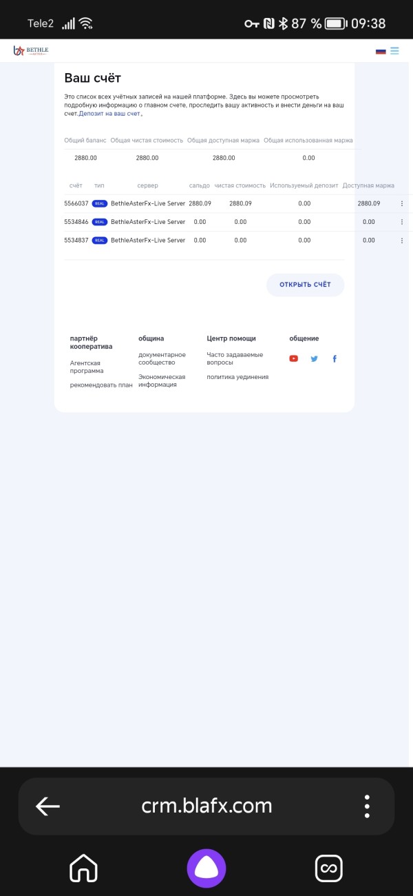Open the Facebook social link
This screenshot has height=896, width=413.
(335, 358)
